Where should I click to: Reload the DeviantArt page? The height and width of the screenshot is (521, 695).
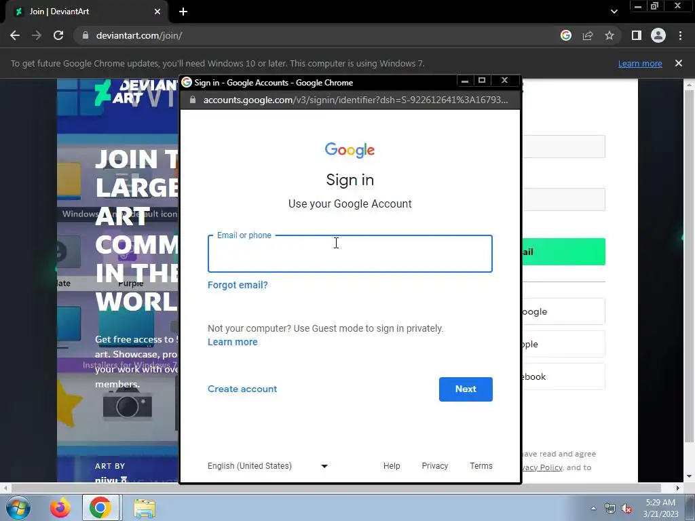click(x=58, y=35)
